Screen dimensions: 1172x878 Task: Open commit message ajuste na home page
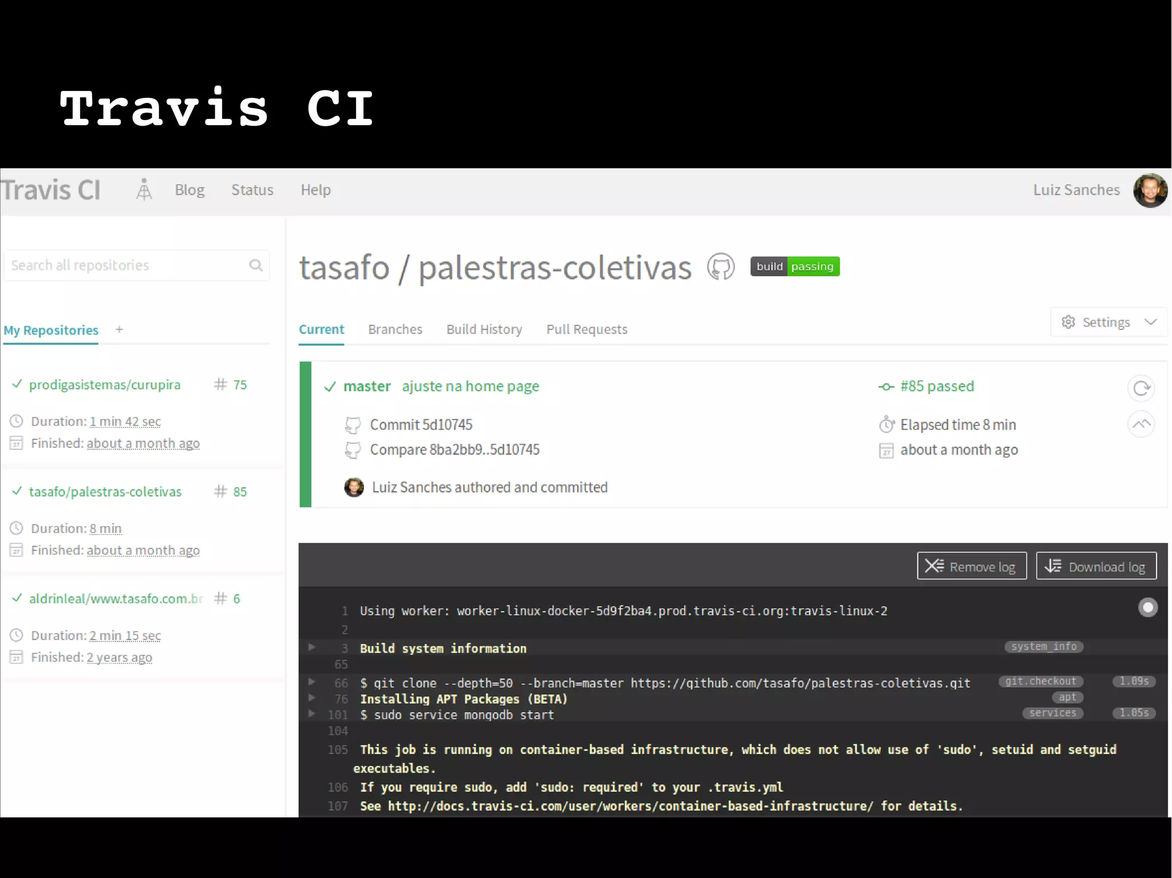[470, 387]
